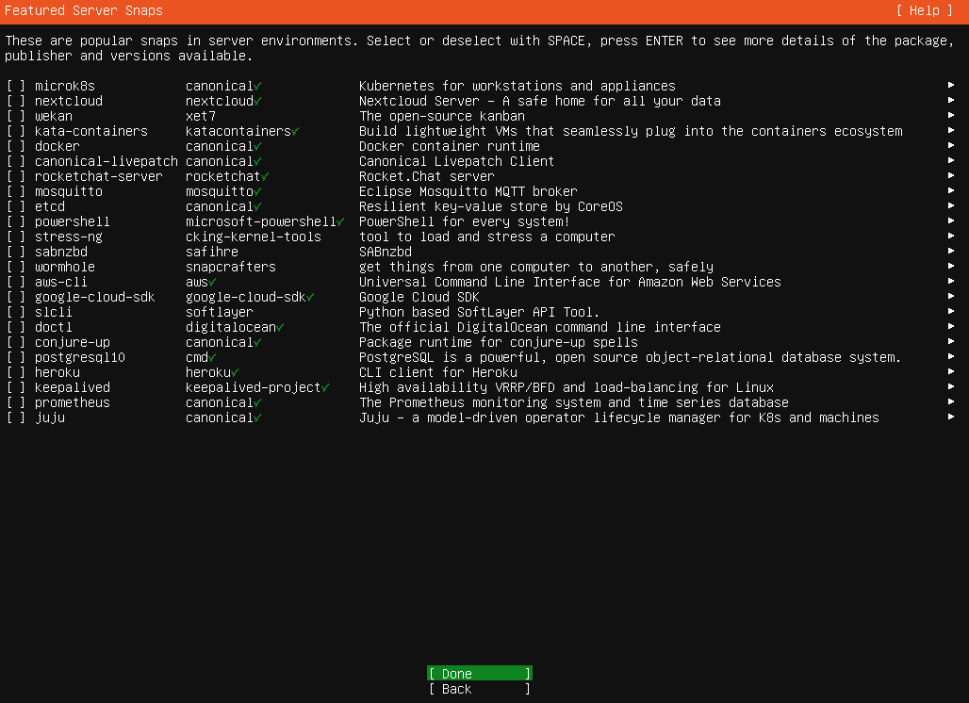Viewport: 969px width, 703px height.
Task: Click description 'Rocket.Chat server'
Action: click(426, 176)
